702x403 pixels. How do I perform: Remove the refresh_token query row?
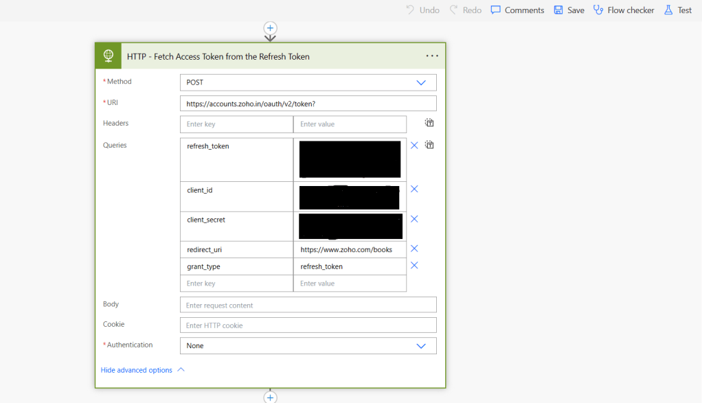[x=414, y=146]
